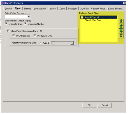This screenshot has height=114, width=128.
Task: Toggle the Encounter Number checkbox
Action: pos(25,24)
